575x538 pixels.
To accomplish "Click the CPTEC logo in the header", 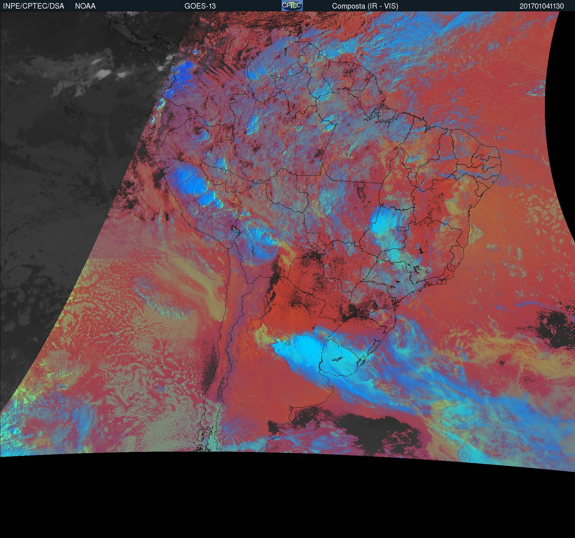I will coord(292,6).
